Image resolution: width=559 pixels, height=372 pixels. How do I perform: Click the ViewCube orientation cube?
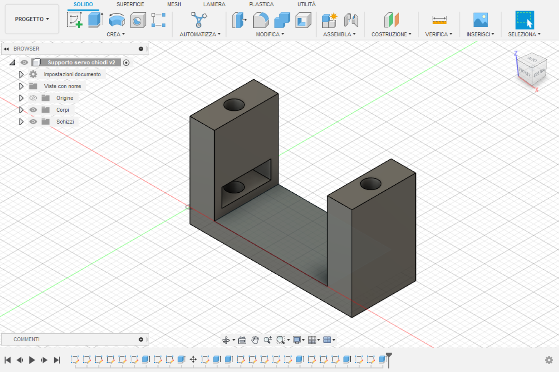[532, 70]
